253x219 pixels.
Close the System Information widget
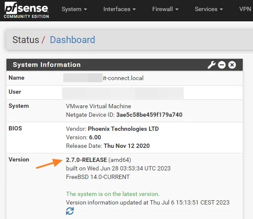(232, 65)
